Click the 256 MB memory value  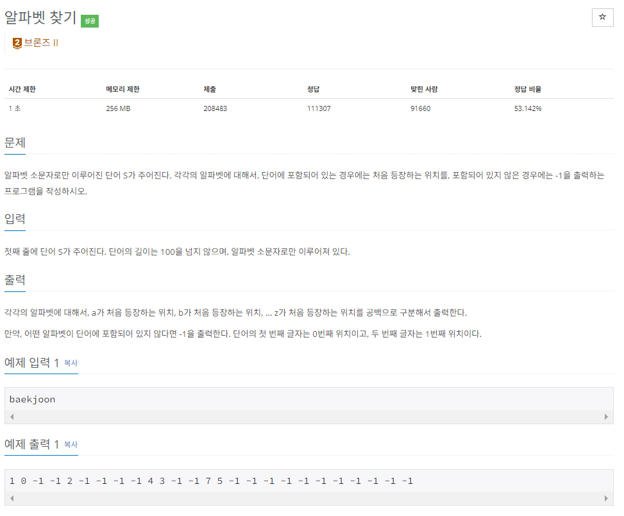118,108
